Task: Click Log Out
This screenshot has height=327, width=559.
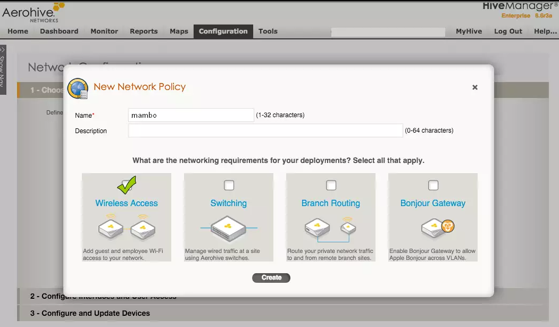Action: (508, 31)
